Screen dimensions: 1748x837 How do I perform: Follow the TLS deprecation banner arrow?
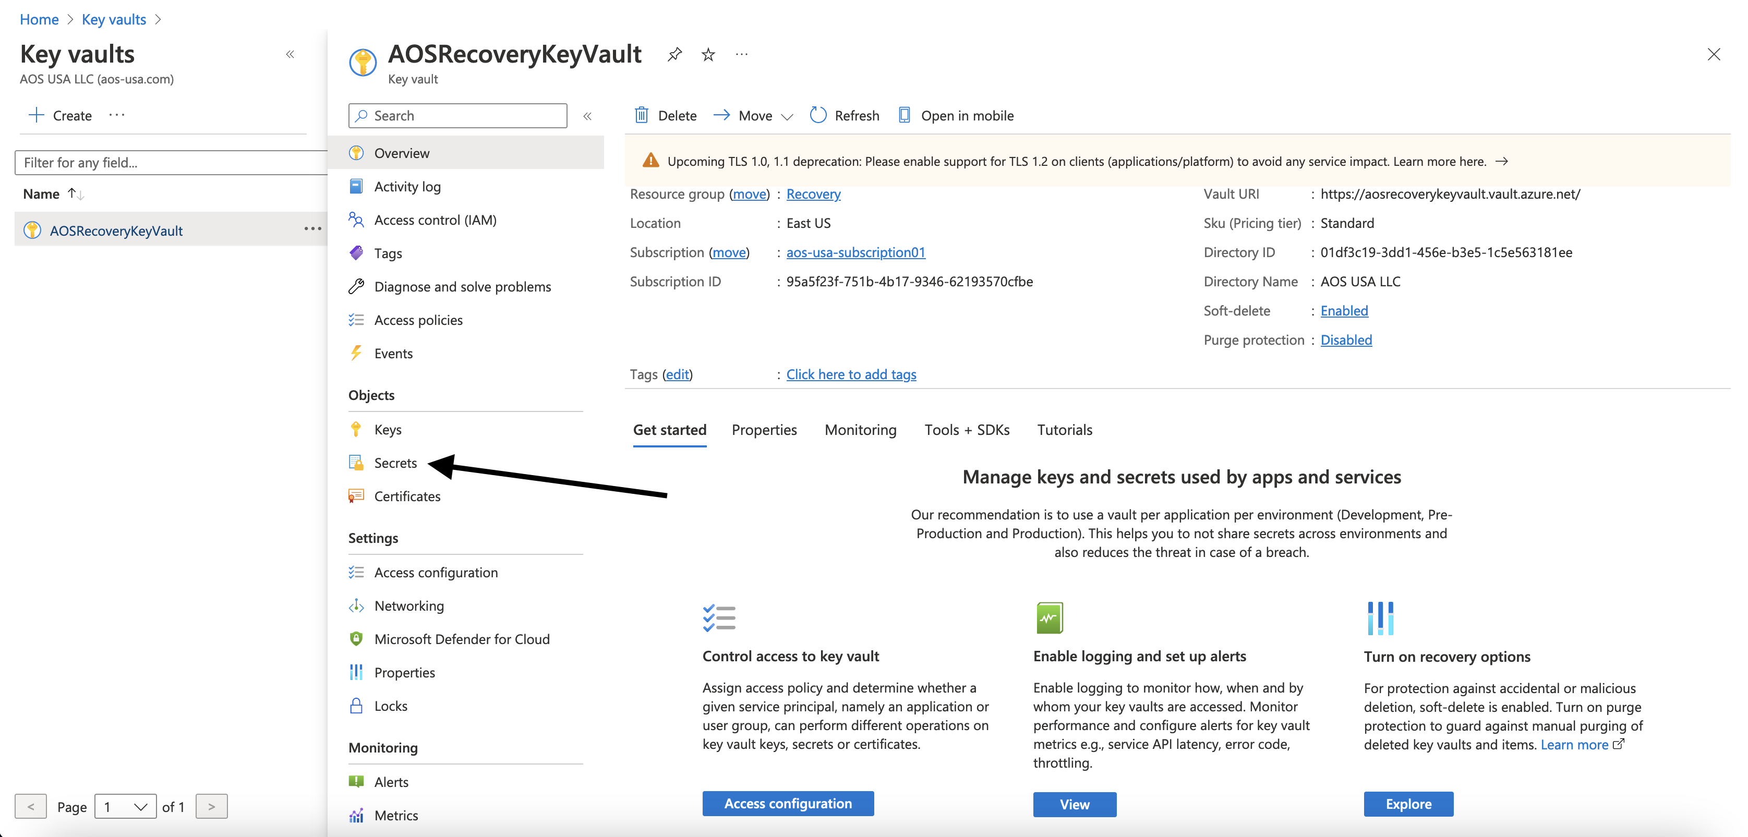[x=1502, y=162]
